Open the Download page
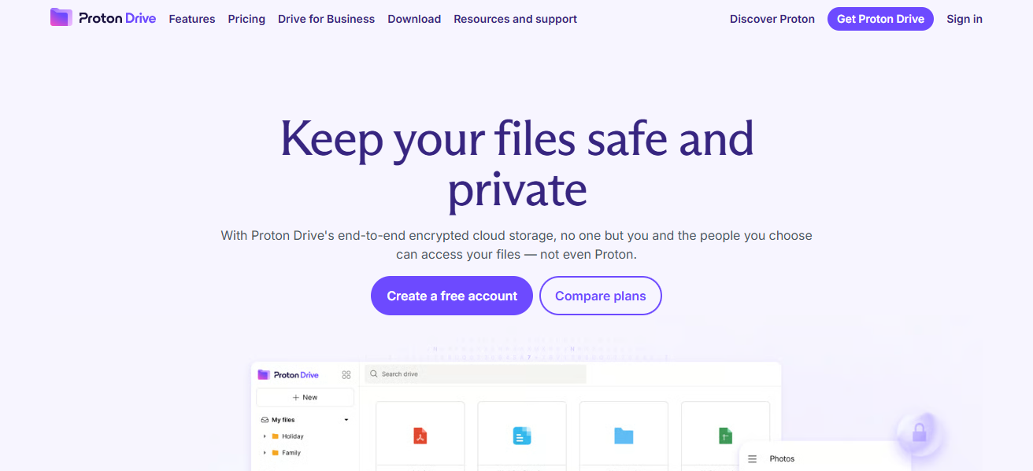This screenshot has width=1033, height=471. [414, 19]
